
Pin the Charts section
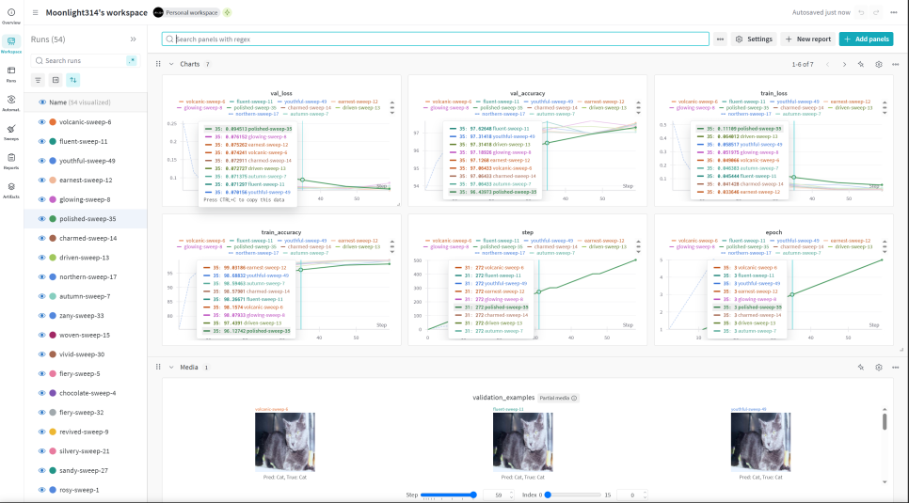pyautogui.click(x=861, y=64)
